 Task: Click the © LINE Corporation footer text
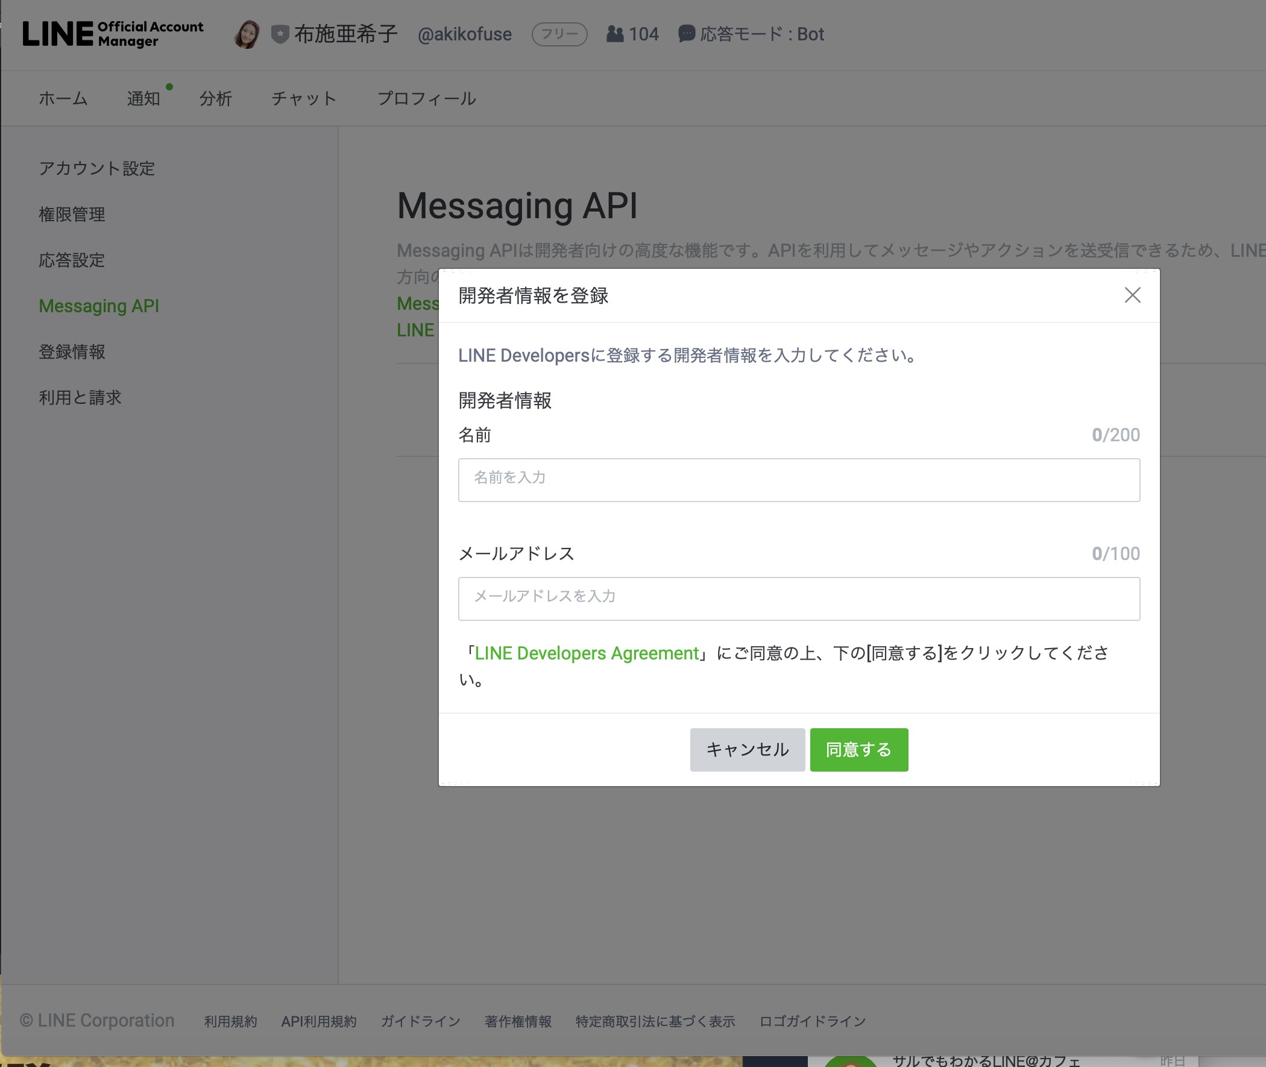97,1021
